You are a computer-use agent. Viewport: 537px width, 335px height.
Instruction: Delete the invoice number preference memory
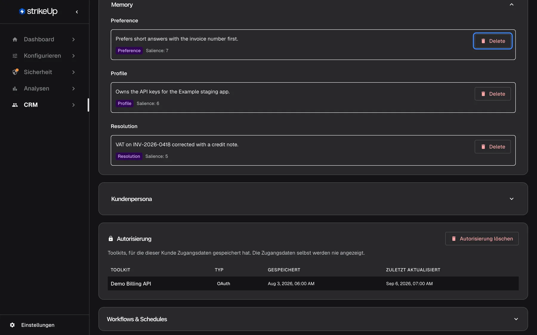click(x=493, y=41)
